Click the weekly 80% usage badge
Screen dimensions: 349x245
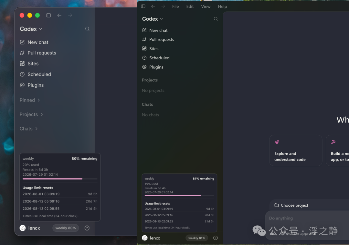point(66,228)
